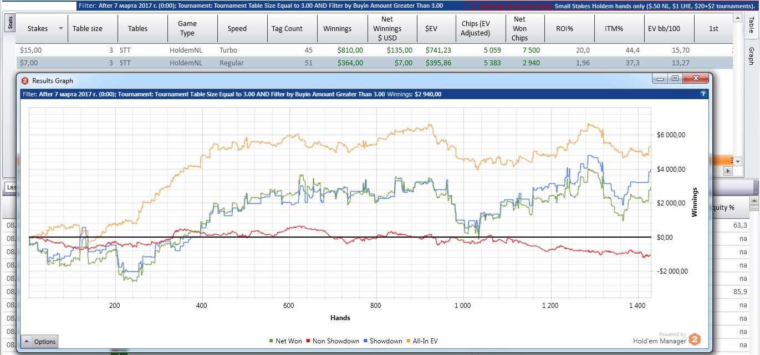Maximize the Results Graph window

pyautogui.click(x=675, y=79)
